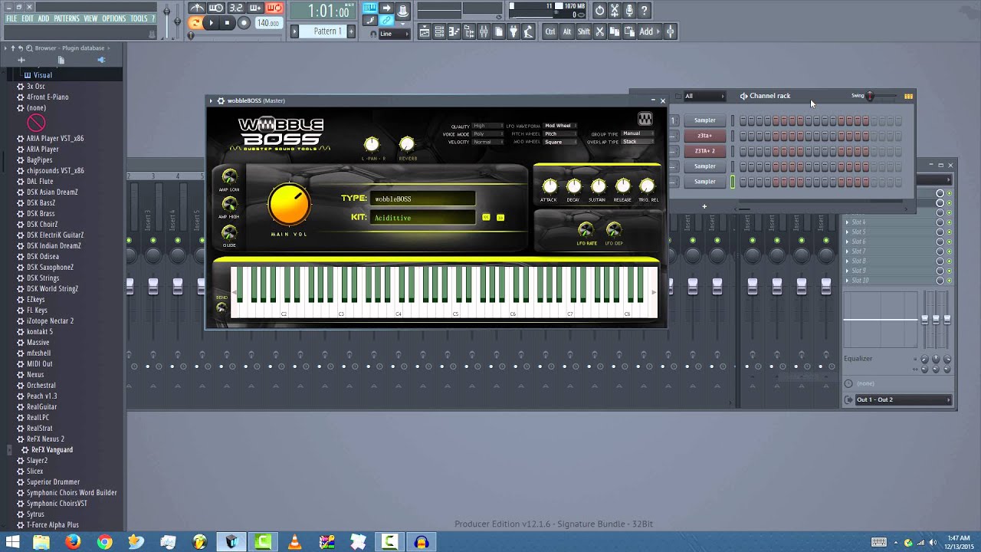Screen dimensions: 981x552
Task: Open the piano roll toolbar icon
Action: click(x=454, y=31)
